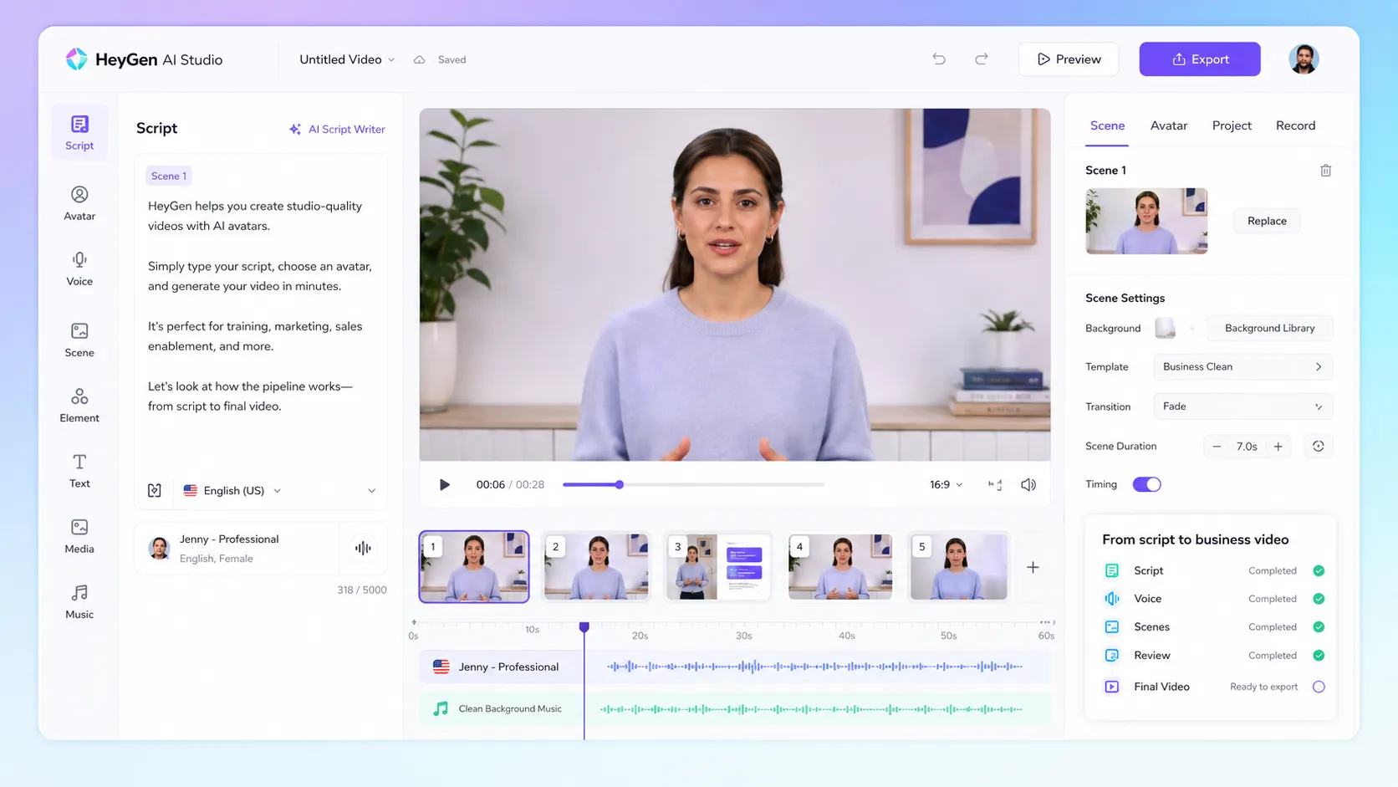The height and width of the screenshot is (787, 1398).
Task: Select scene thumbnail 3
Action: point(717,566)
